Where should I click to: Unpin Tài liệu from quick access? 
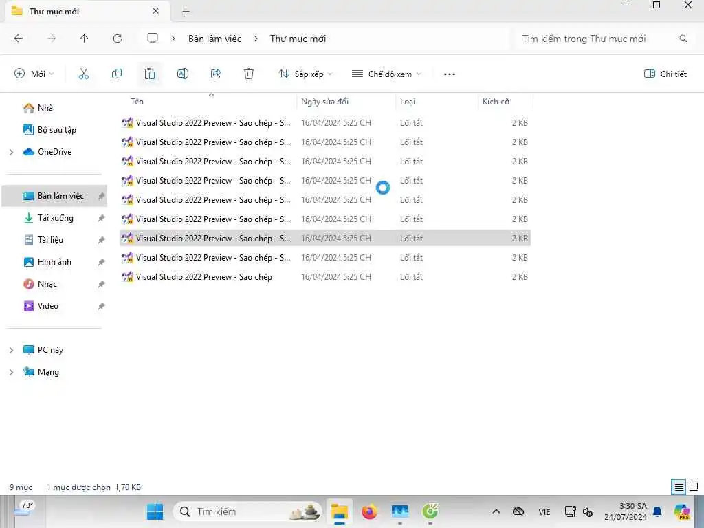102,240
